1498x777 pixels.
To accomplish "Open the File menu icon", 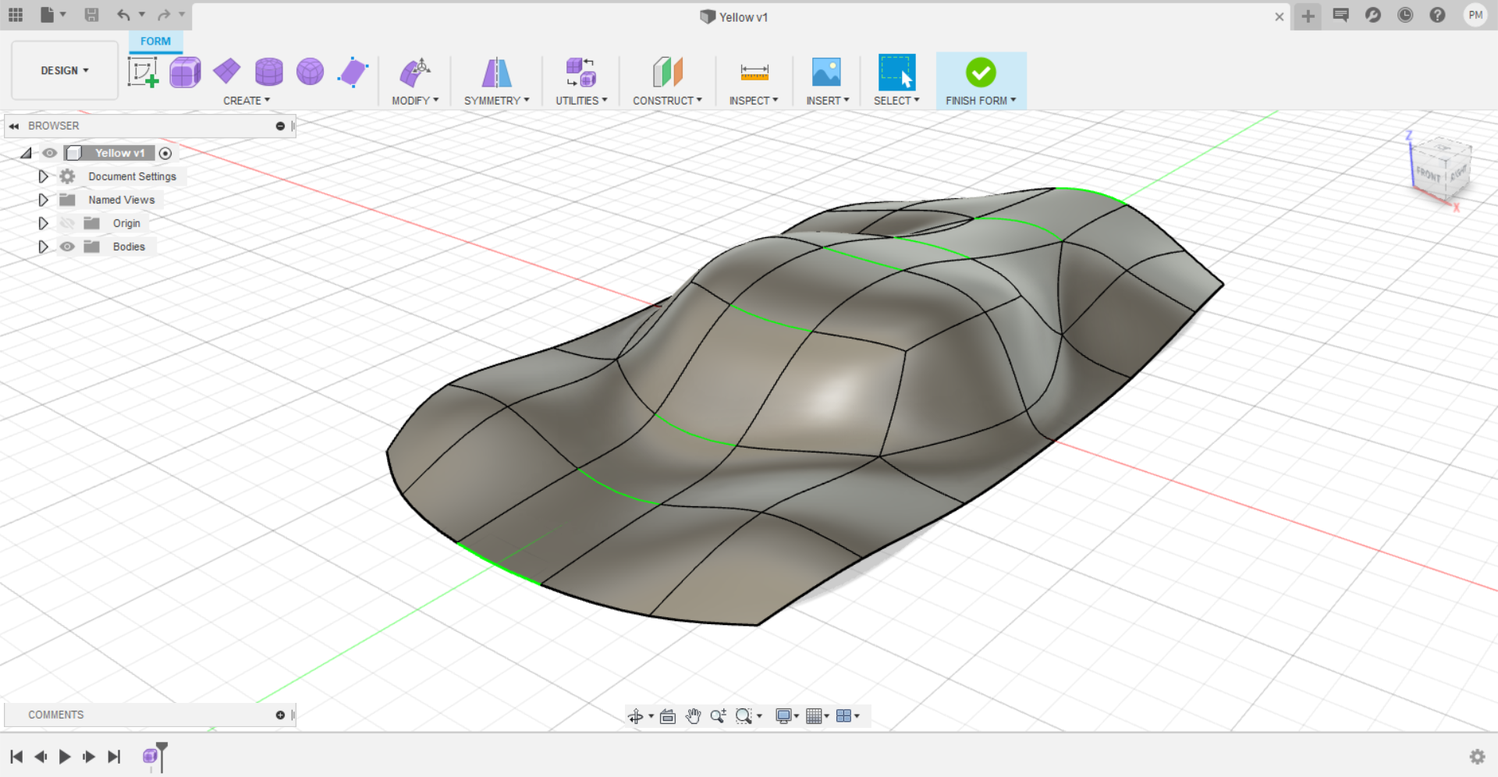I will coord(48,15).
